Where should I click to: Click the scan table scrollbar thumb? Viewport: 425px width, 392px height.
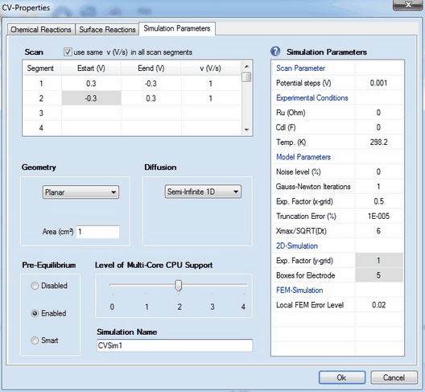pyautogui.click(x=246, y=77)
